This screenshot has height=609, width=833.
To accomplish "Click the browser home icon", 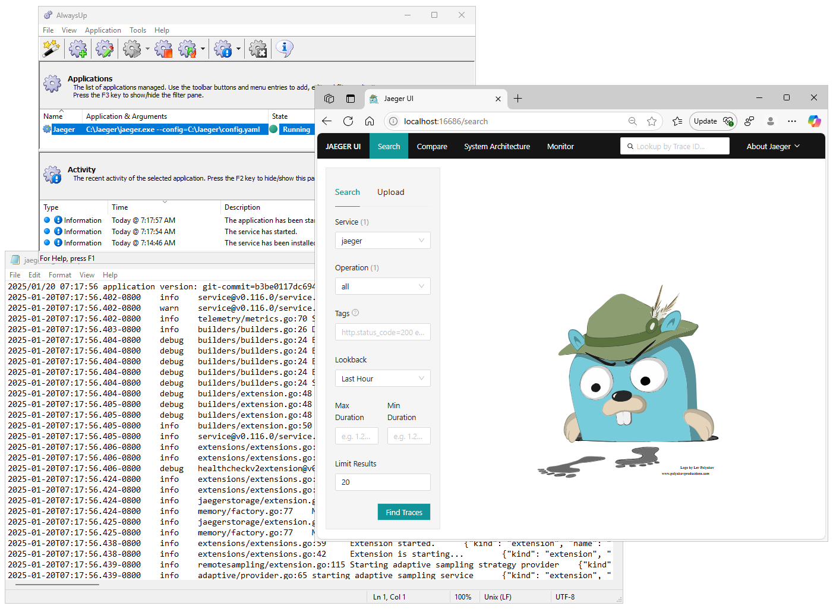I will [x=370, y=121].
